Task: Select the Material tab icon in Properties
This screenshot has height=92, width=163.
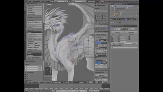Action: point(129,19)
